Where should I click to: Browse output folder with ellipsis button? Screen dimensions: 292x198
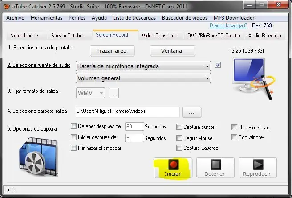click(x=192, y=112)
